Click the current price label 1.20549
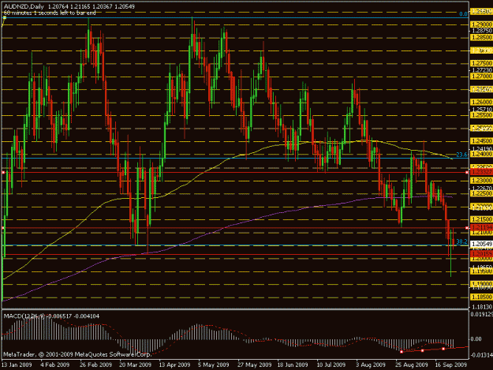The height and width of the screenshot is (370, 493). tap(481, 244)
